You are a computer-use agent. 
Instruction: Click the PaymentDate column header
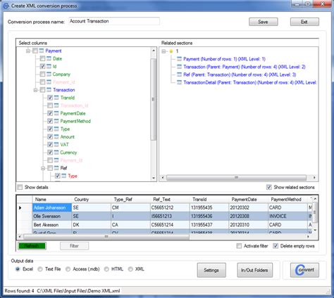point(248,200)
